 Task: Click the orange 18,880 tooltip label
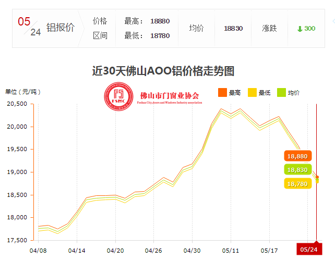pos(297,156)
